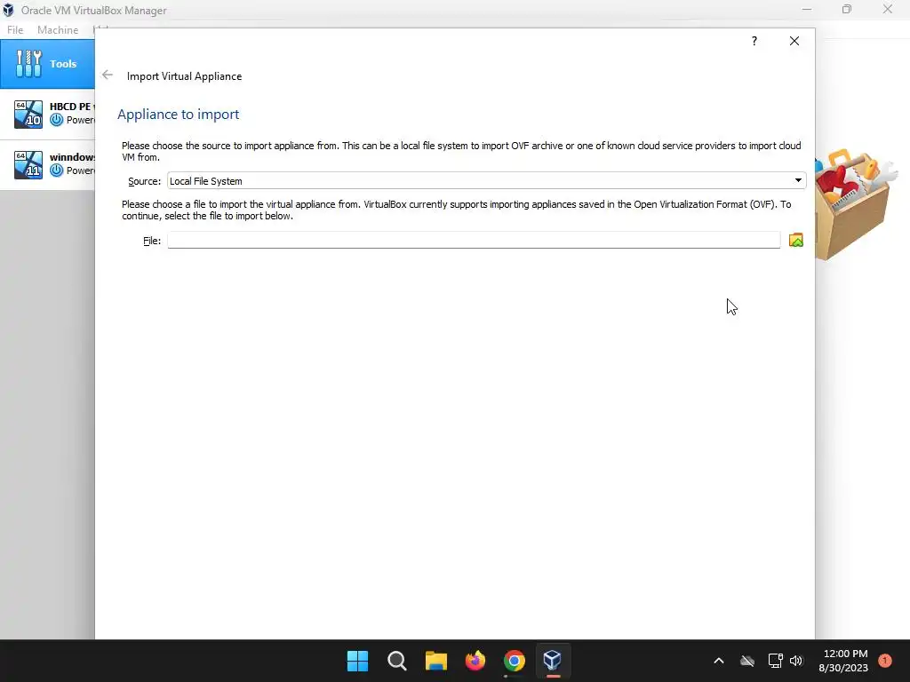Click 'Import Virtual Appliance' title text

tap(185, 76)
